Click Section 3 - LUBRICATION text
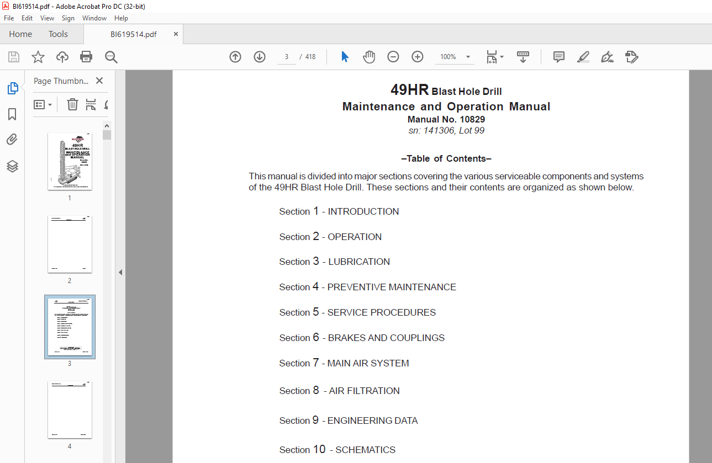Viewport: 712px width, 463px height. [334, 261]
